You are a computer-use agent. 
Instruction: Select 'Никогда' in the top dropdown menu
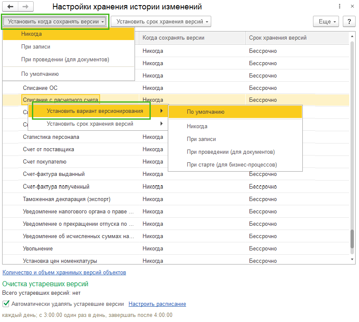click(x=69, y=34)
